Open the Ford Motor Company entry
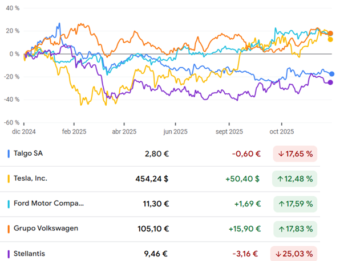Viewport: 352px width, 261px height. pos(48,204)
